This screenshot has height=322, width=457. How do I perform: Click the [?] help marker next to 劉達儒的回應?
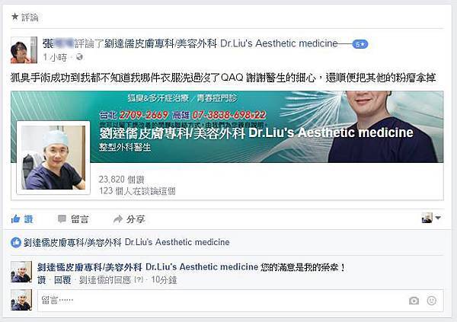139,280
